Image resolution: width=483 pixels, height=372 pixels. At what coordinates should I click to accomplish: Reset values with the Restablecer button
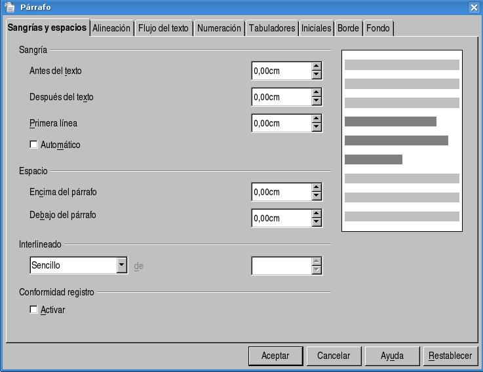(450, 356)
